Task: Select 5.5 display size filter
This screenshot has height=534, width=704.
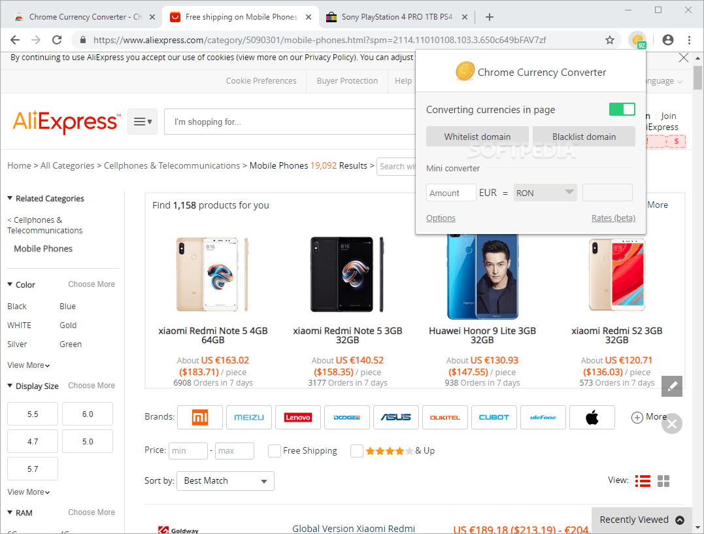Action: [33, 414]
